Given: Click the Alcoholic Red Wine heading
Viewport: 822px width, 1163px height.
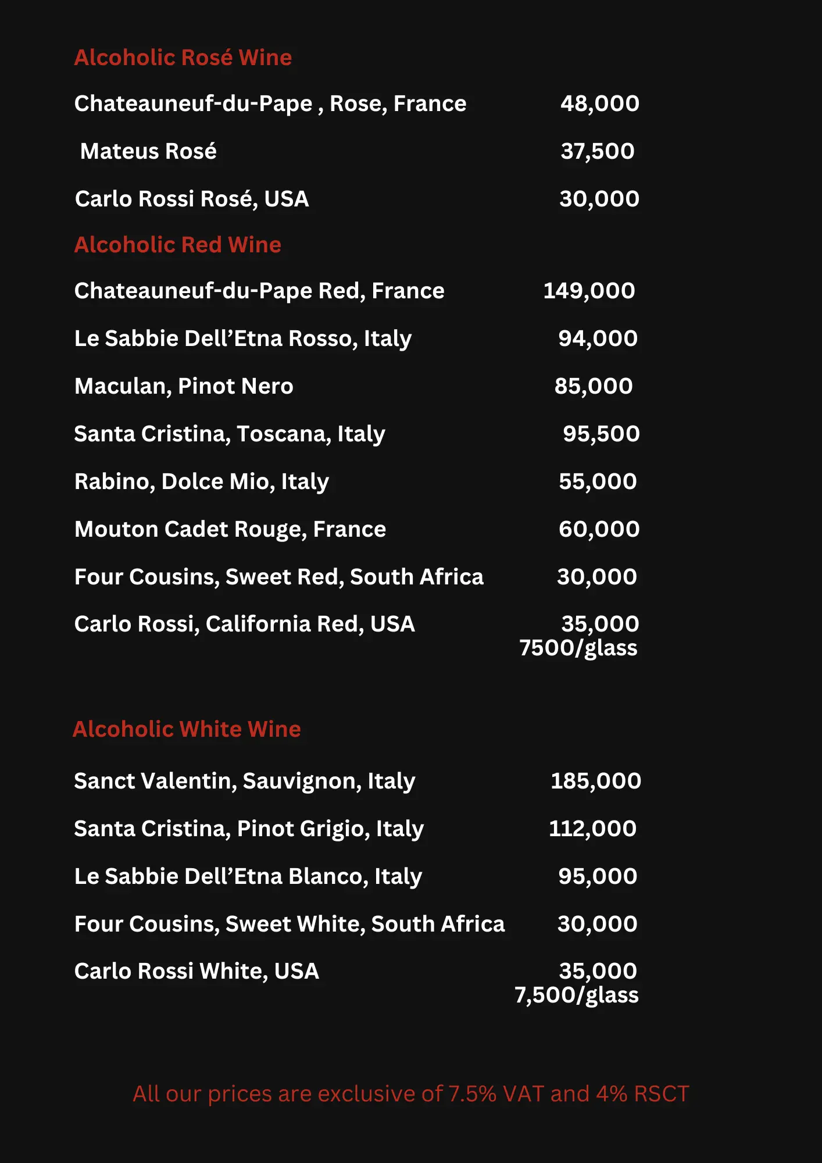Looking at the screenshot, I should pyautogui.click(x=178, y=245).
